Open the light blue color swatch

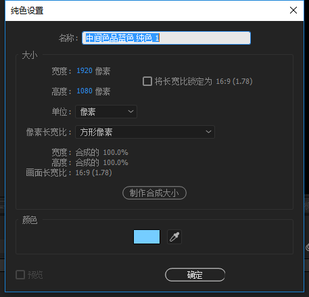pyautogui.click(x=147, y=237)
